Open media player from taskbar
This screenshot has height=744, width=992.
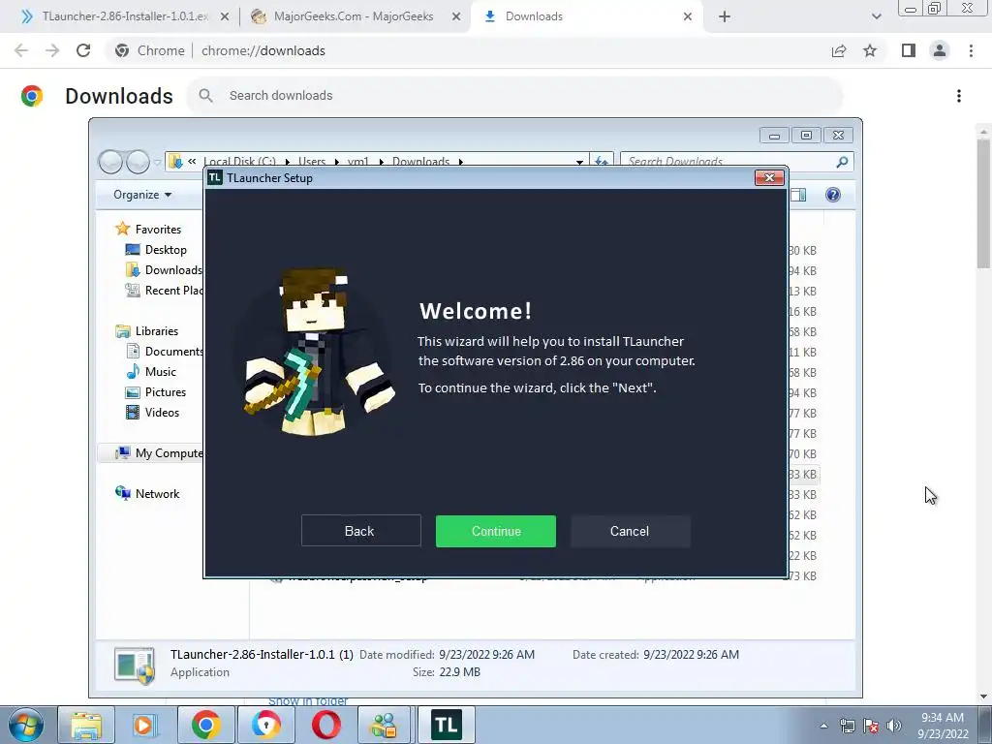point(145,725)
